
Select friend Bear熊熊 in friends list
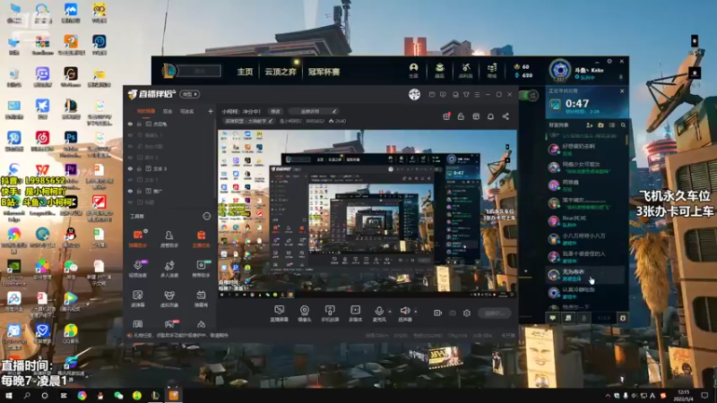click(x=586, y=220)
